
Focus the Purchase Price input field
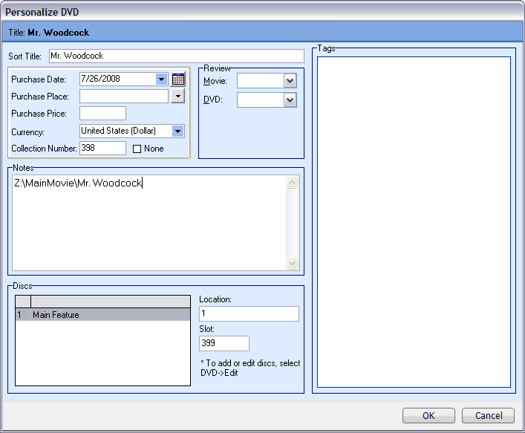pyautogui.click(x=102, y=114)
